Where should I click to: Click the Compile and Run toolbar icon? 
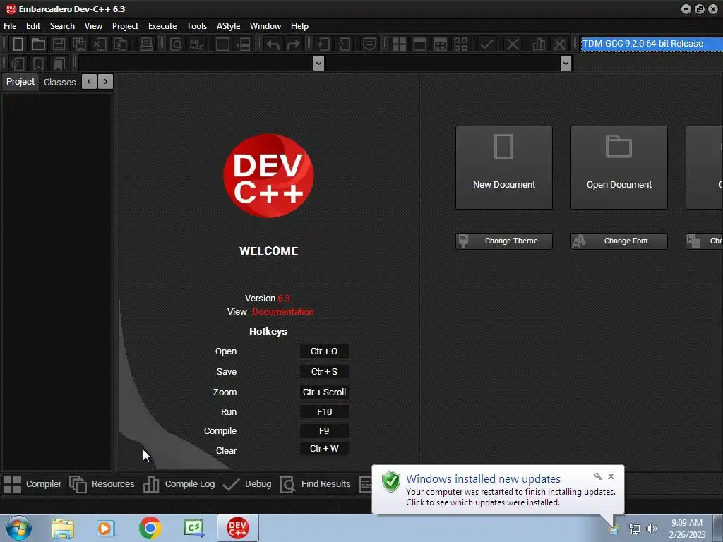441,44
